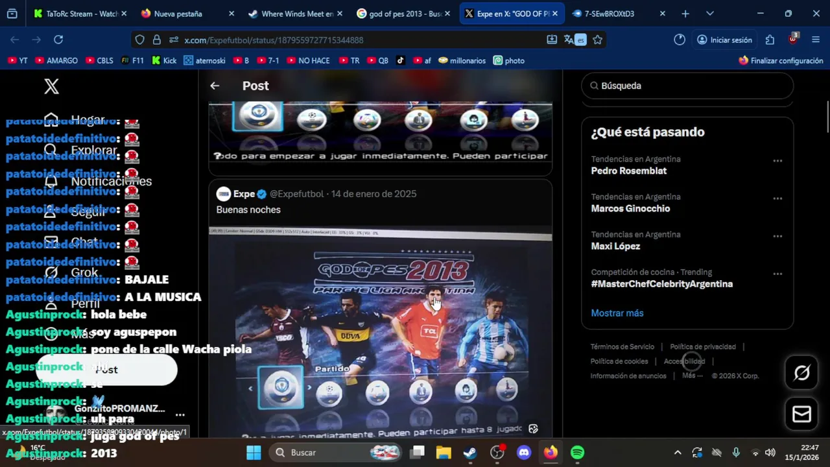Open the Windows Start menu
Screen dimensions: 830x467
(254, 453)
